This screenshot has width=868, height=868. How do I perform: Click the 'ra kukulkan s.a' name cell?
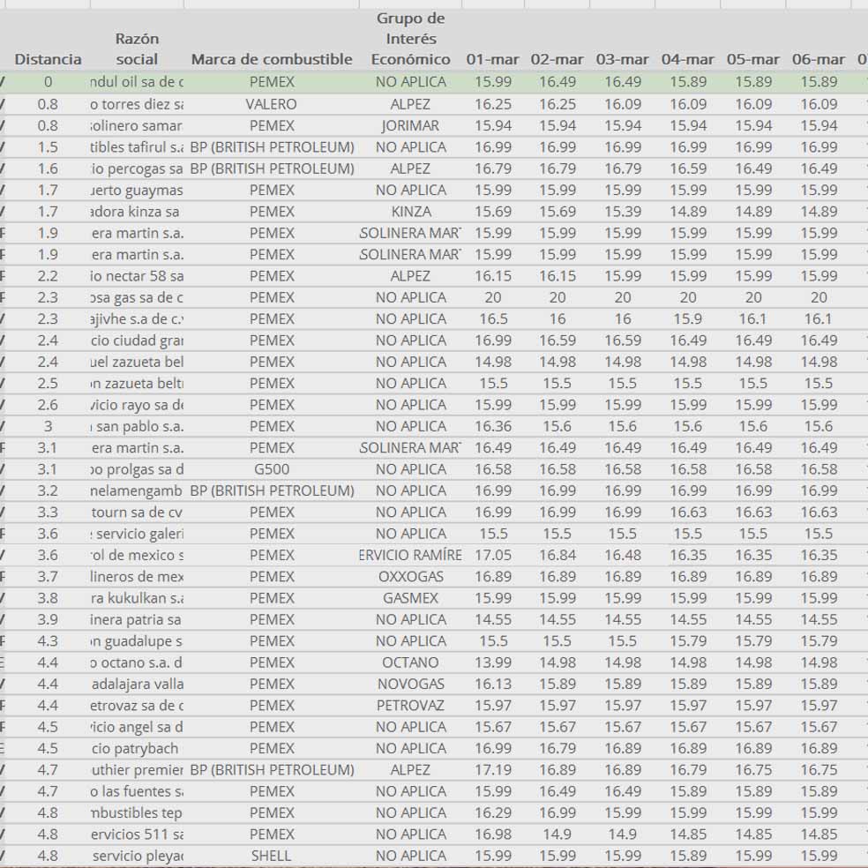[138, 598]
